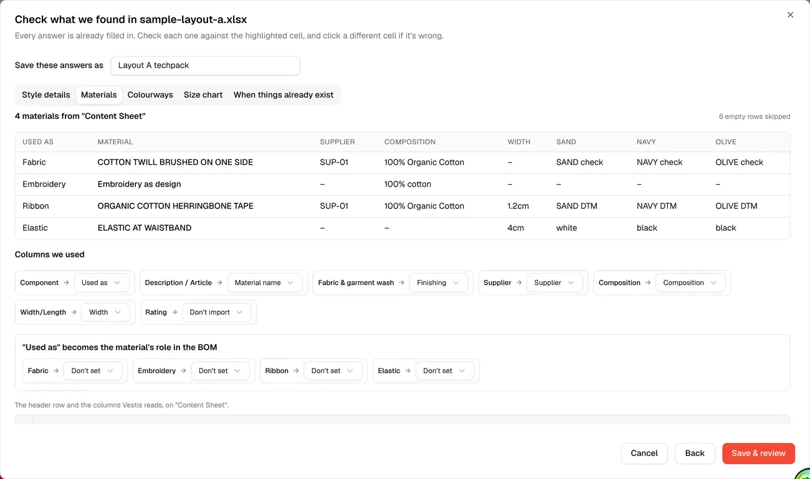The height and width of the screenshot is (479, 810).
Task: Go to the Colourways tab
Action: 150,95
